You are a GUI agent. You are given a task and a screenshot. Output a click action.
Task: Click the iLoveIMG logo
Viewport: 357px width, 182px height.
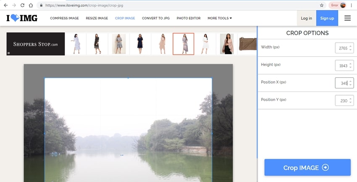[22, 18]
